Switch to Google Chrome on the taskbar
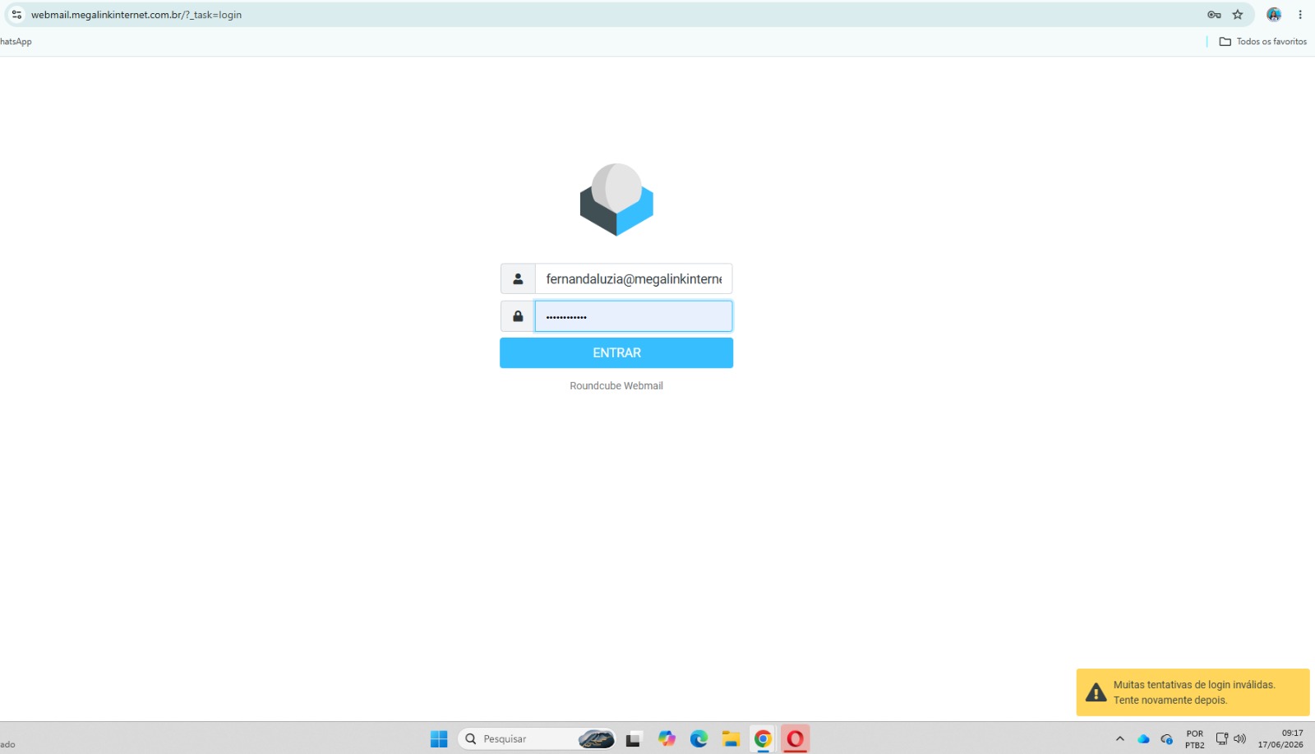Image resolution: width=1315 pixels, height=754 pixels. point(763,739)
